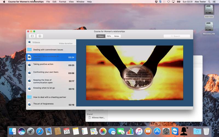Open Notification Center icon

214,2
